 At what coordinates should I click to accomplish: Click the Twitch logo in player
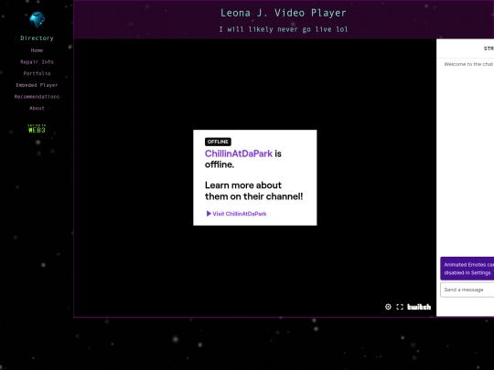pyautogui.click(x=419, y=307)
